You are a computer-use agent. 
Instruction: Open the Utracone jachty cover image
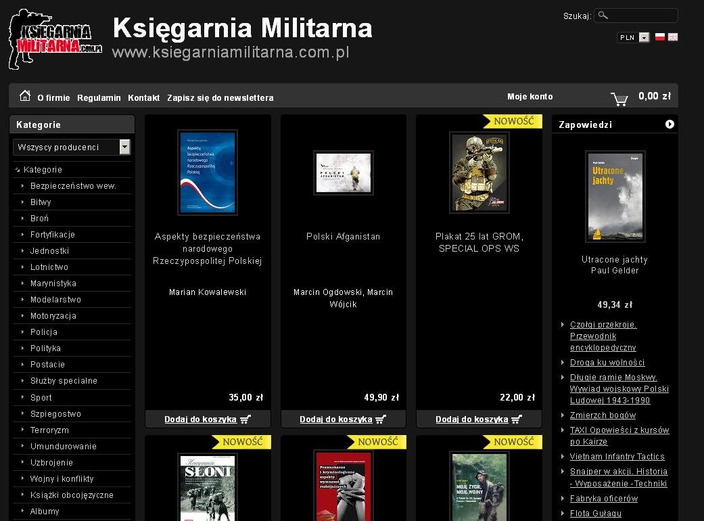pos(615,197)
